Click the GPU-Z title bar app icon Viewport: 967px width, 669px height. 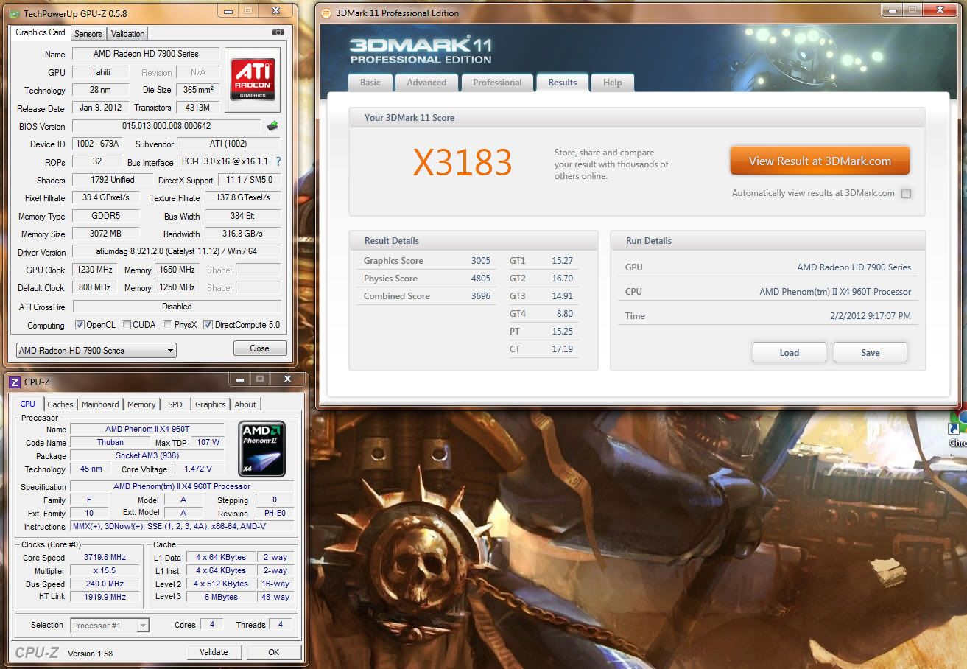[15, 13]
